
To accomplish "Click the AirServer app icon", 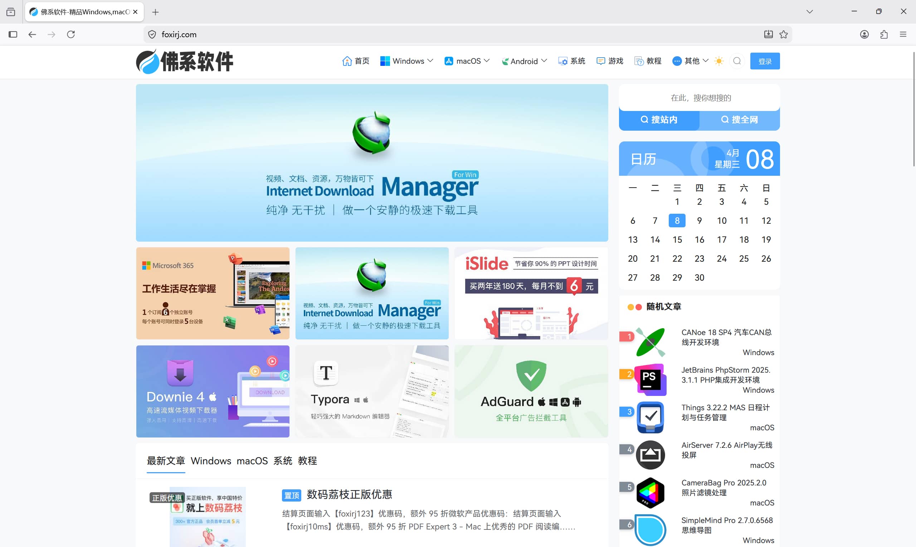I will click(x=651, y=455).
